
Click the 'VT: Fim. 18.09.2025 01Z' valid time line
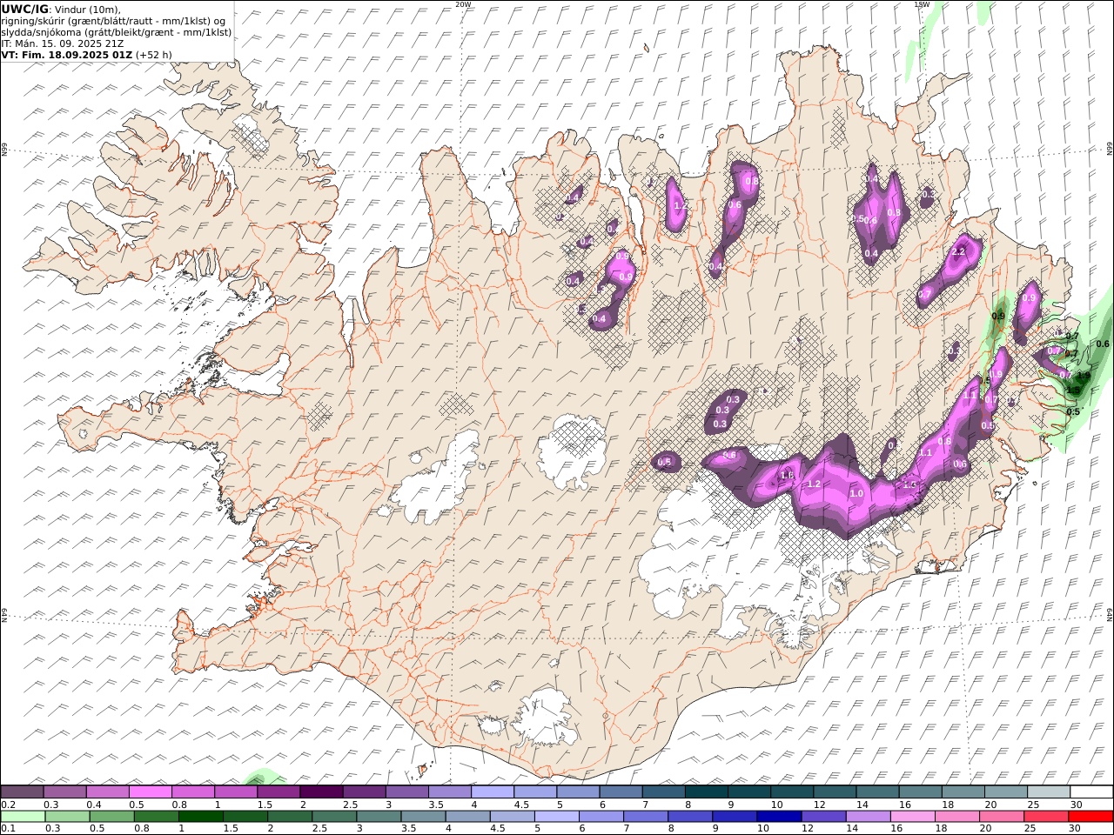67,54
